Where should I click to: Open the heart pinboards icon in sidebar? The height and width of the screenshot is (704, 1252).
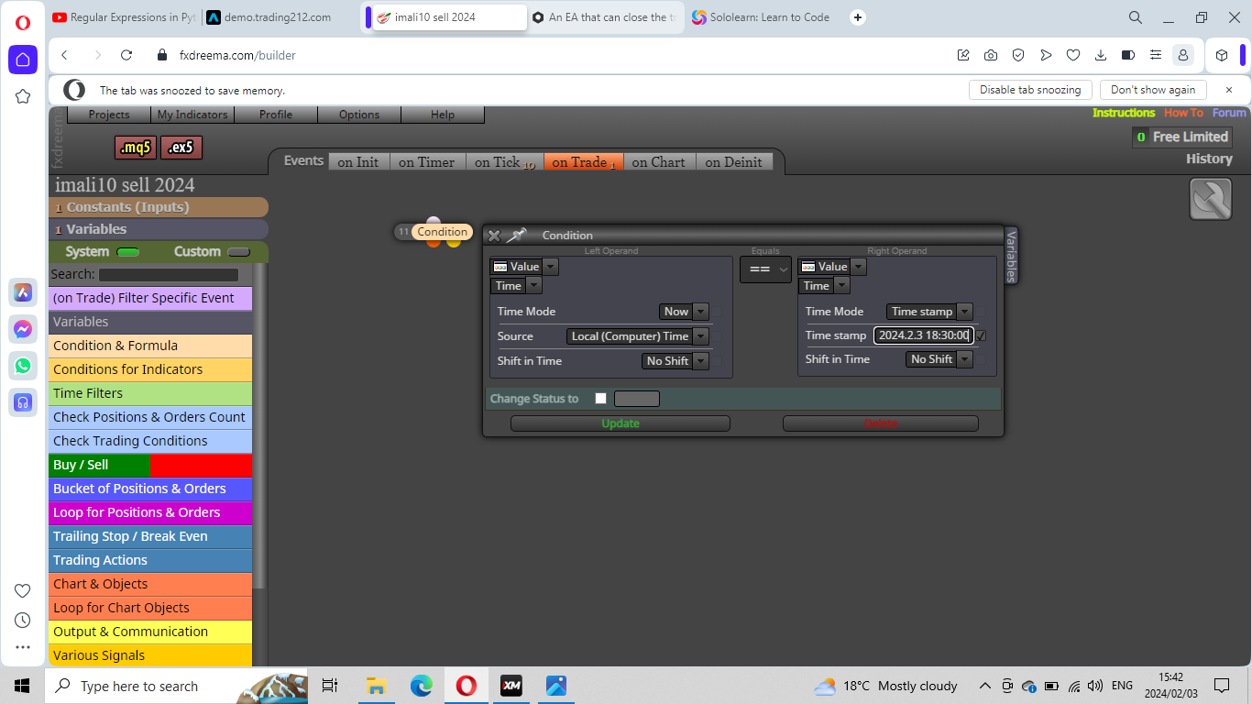[x=23, y=590]
